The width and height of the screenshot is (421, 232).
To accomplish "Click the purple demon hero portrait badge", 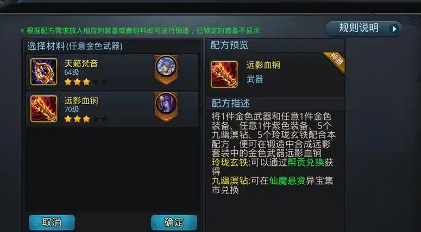I will tap(166, 104).
